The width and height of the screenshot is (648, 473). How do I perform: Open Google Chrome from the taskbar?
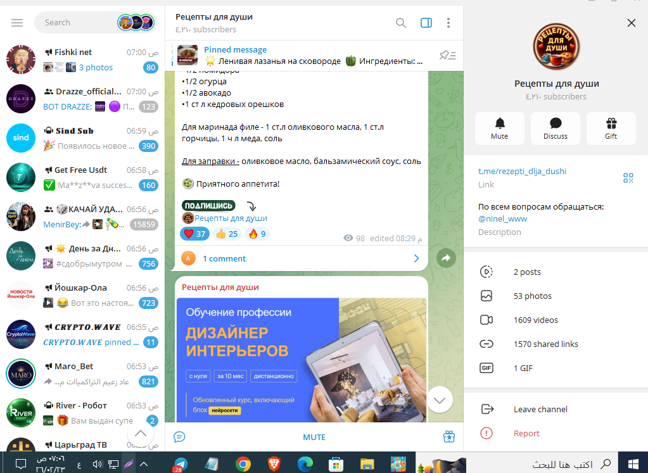(243, 464)
